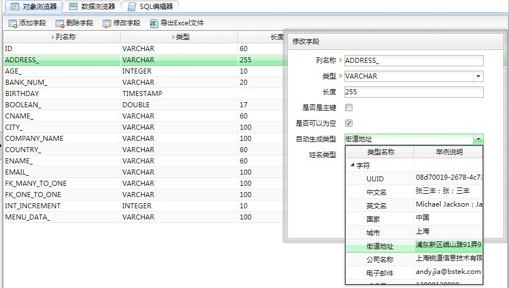Select 中文名 in the type list
Screen dimensions: 509x288
(376, 192)
